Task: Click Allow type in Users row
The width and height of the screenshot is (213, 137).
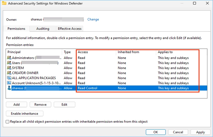Action: (x=68, y=63)
